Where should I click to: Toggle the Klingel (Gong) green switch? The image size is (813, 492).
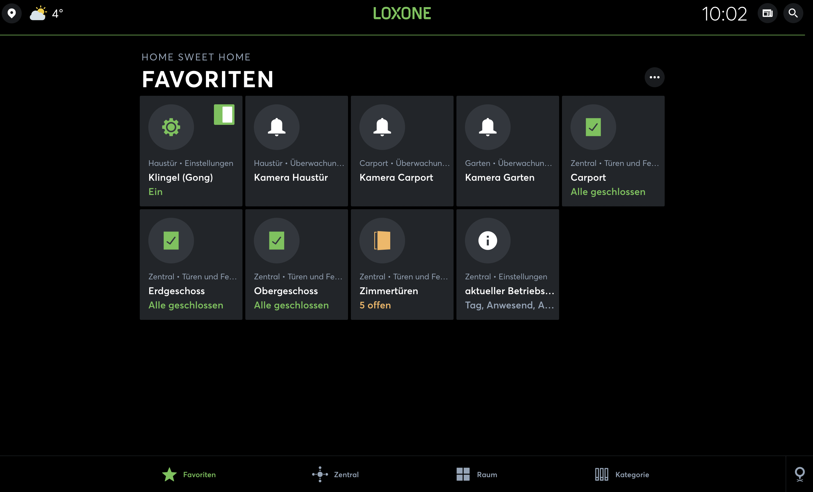[224, 114]
